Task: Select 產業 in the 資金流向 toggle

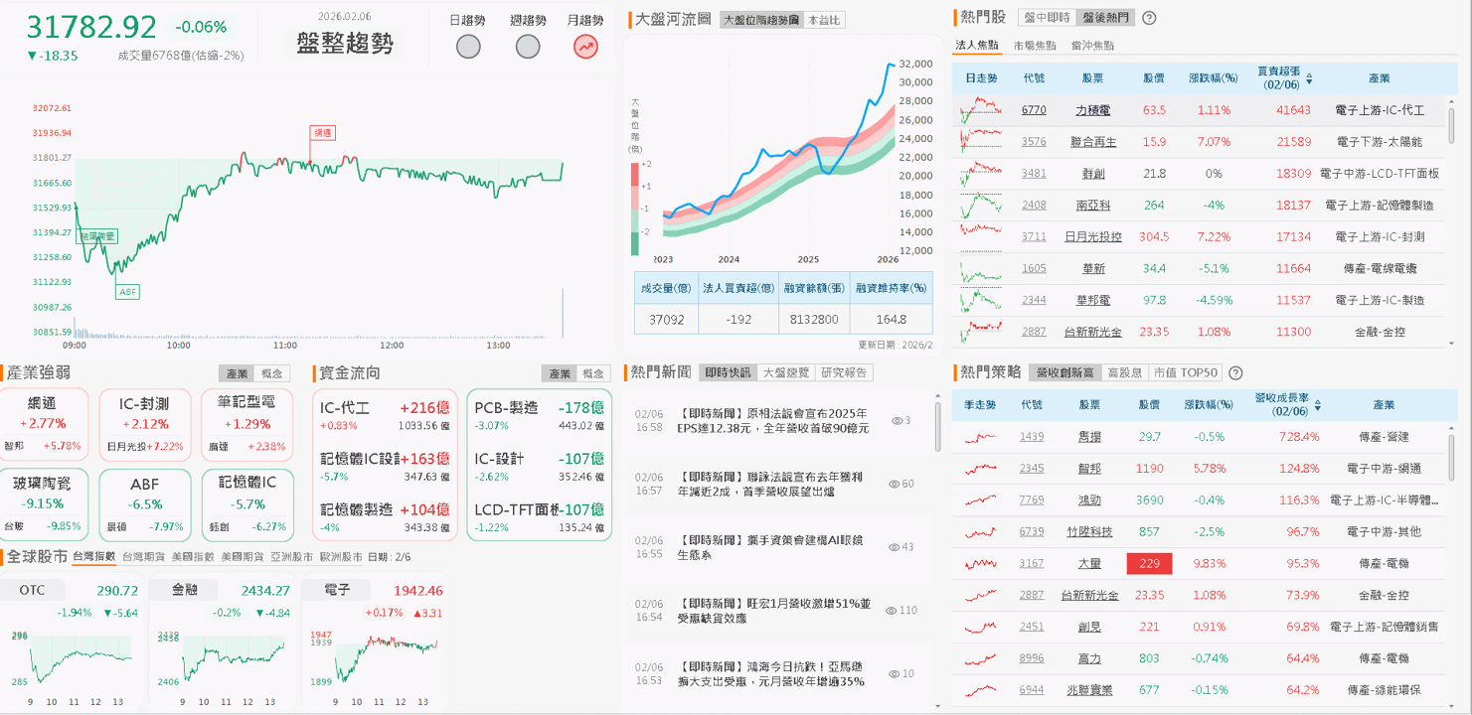Action: pos(561,373)
